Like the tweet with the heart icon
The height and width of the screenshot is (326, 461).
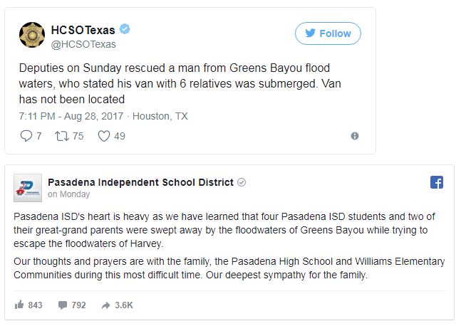pyautogui.click(x=104, y=136)
